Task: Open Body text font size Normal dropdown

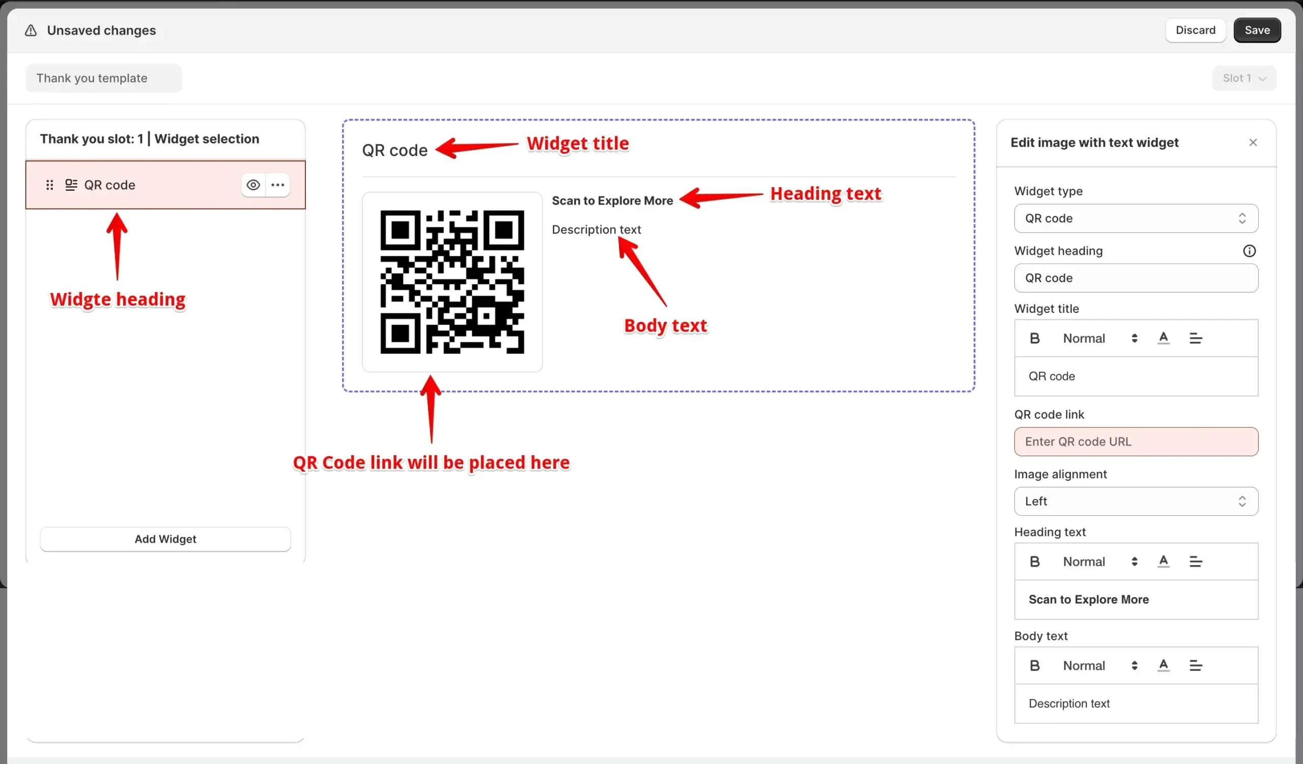Action: coord(1100,666)
